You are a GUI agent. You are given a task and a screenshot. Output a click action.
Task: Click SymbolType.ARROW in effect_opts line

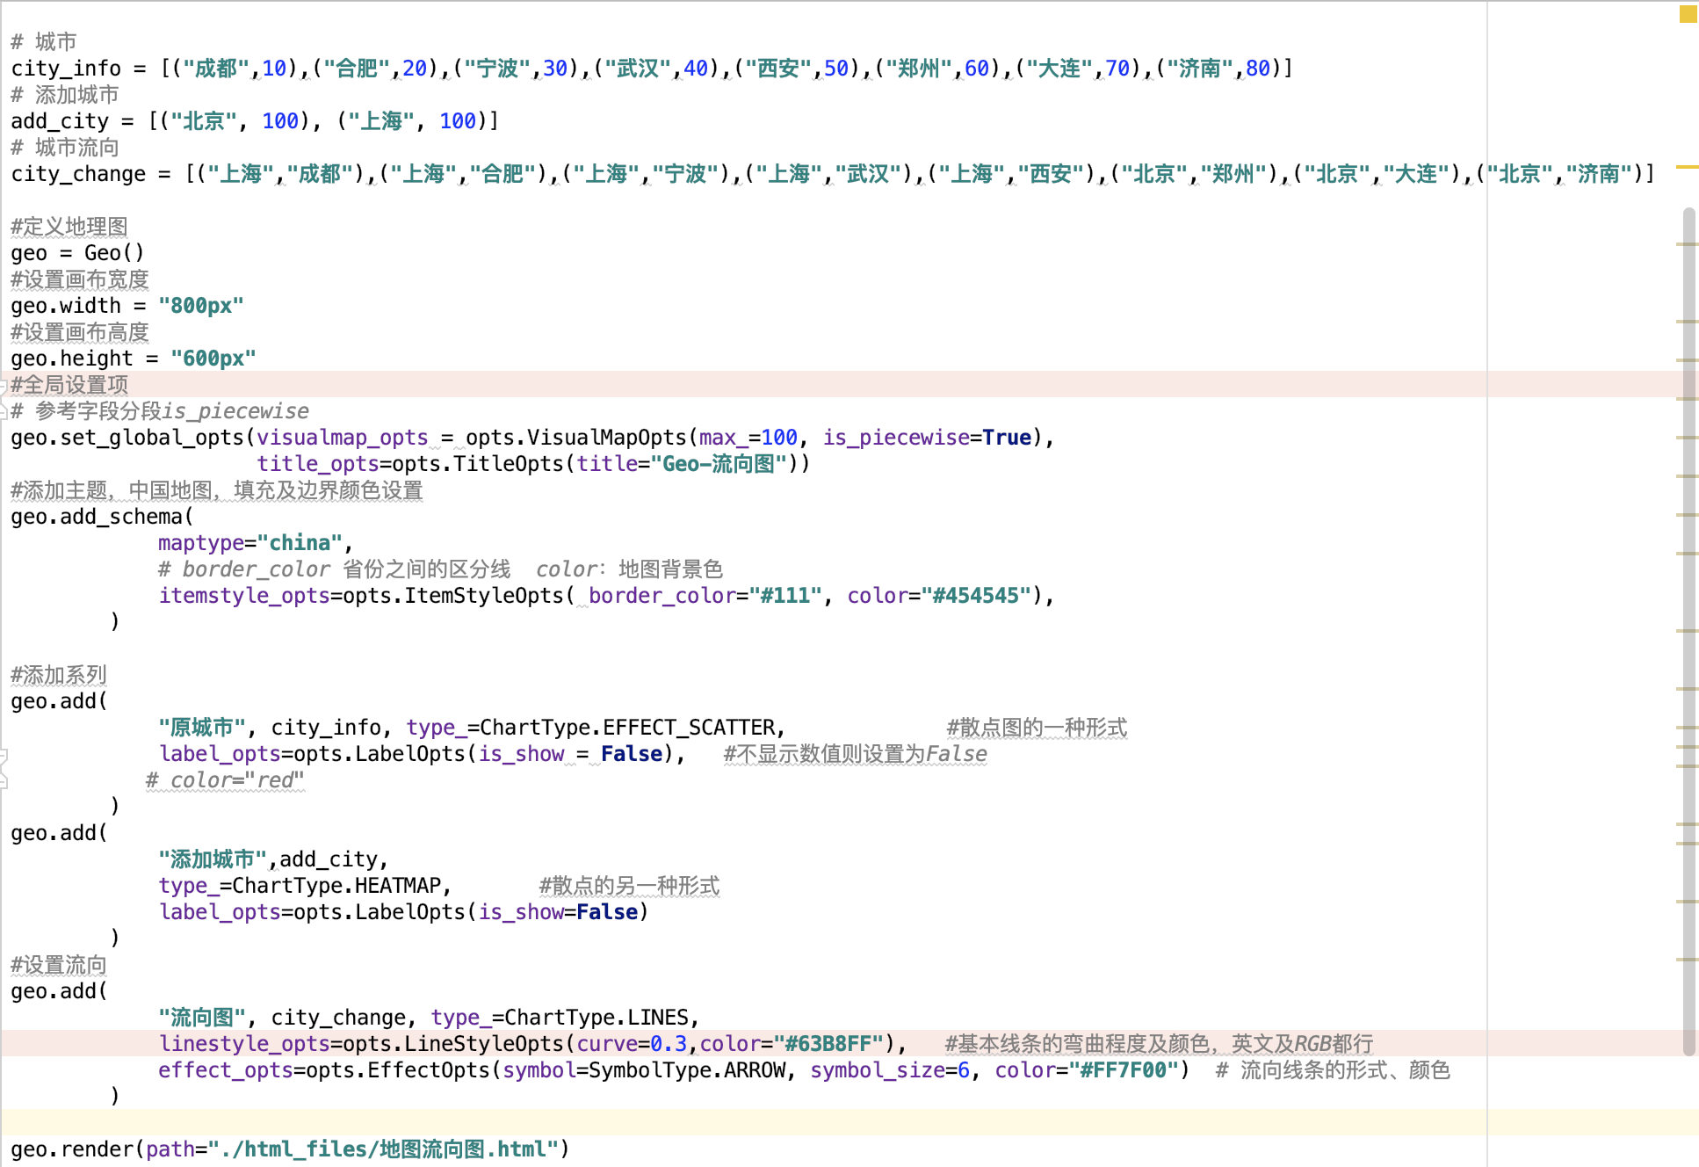686,1070
